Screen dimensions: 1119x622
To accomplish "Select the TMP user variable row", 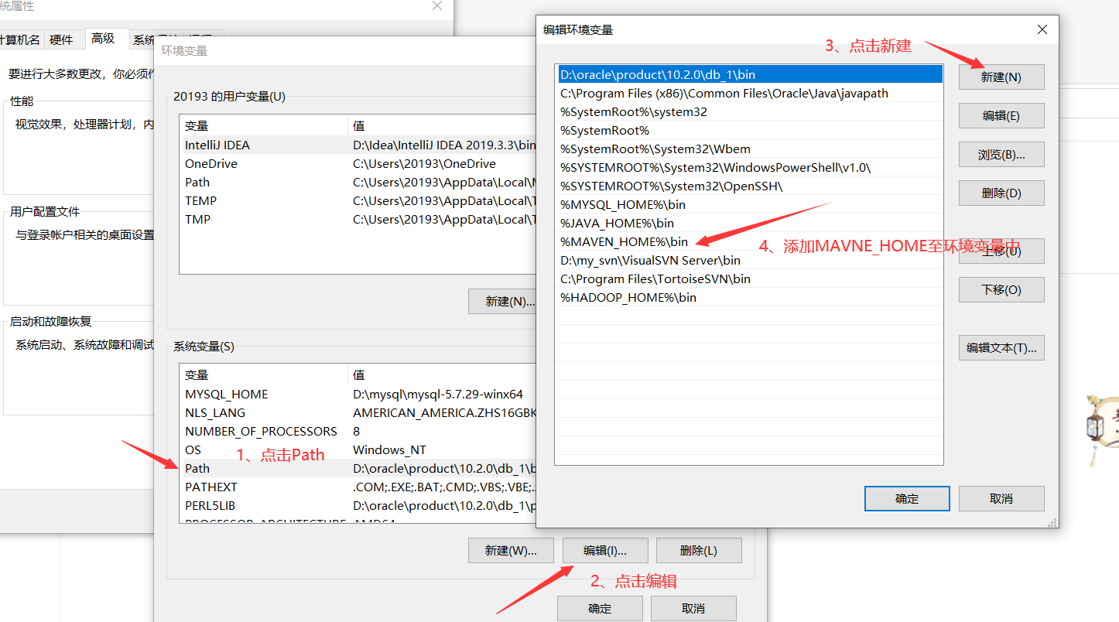I will (x=358, y=219).
